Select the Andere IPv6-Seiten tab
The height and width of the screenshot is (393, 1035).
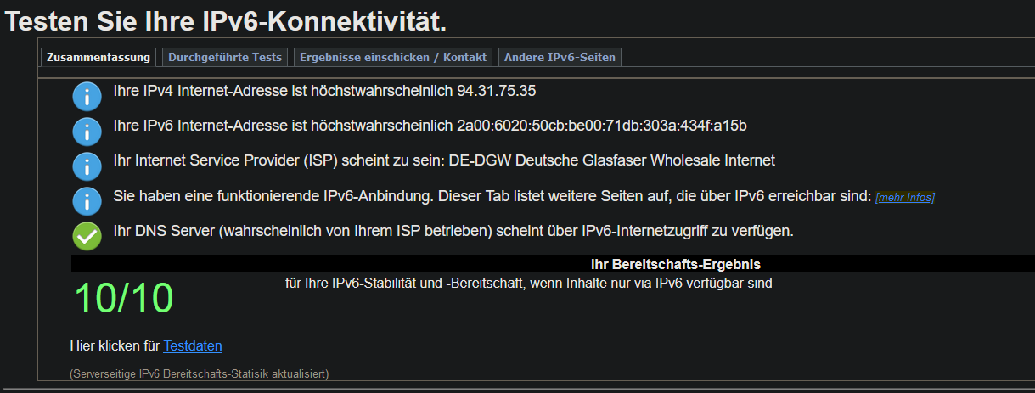point(560,57)
